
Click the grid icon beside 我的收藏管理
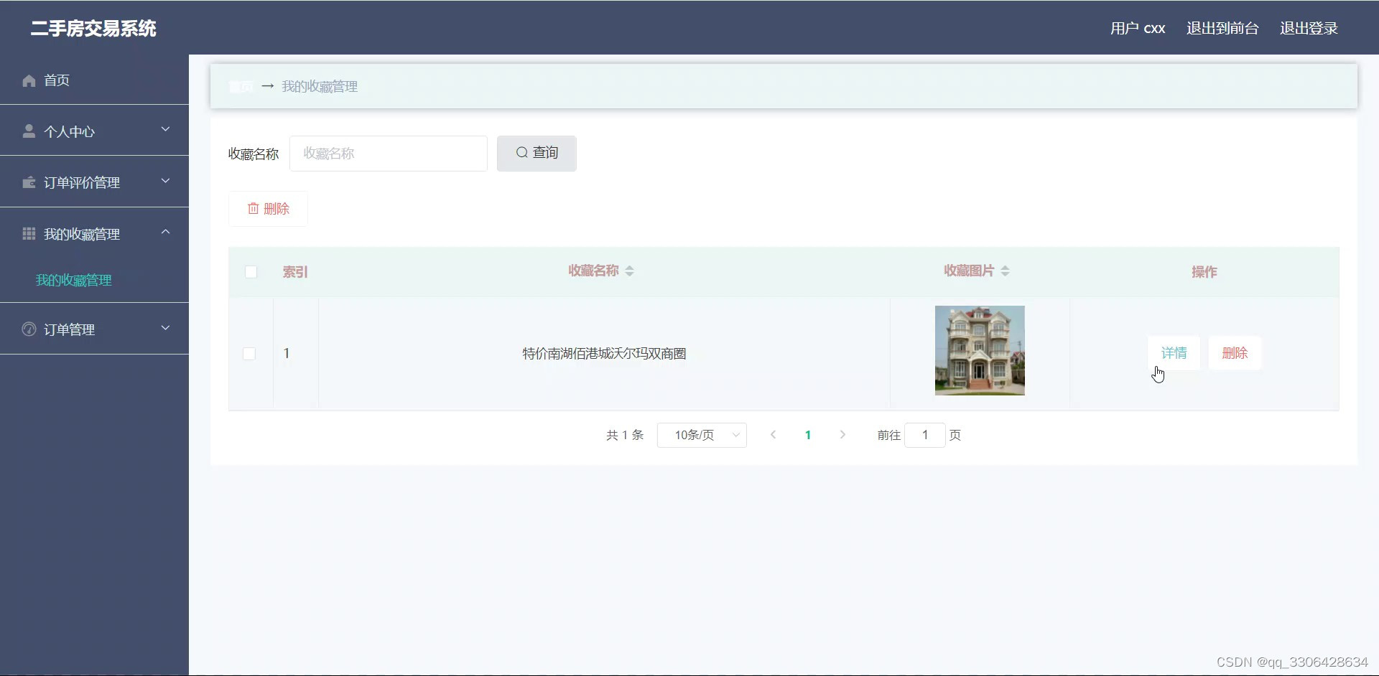coord(28,233)
